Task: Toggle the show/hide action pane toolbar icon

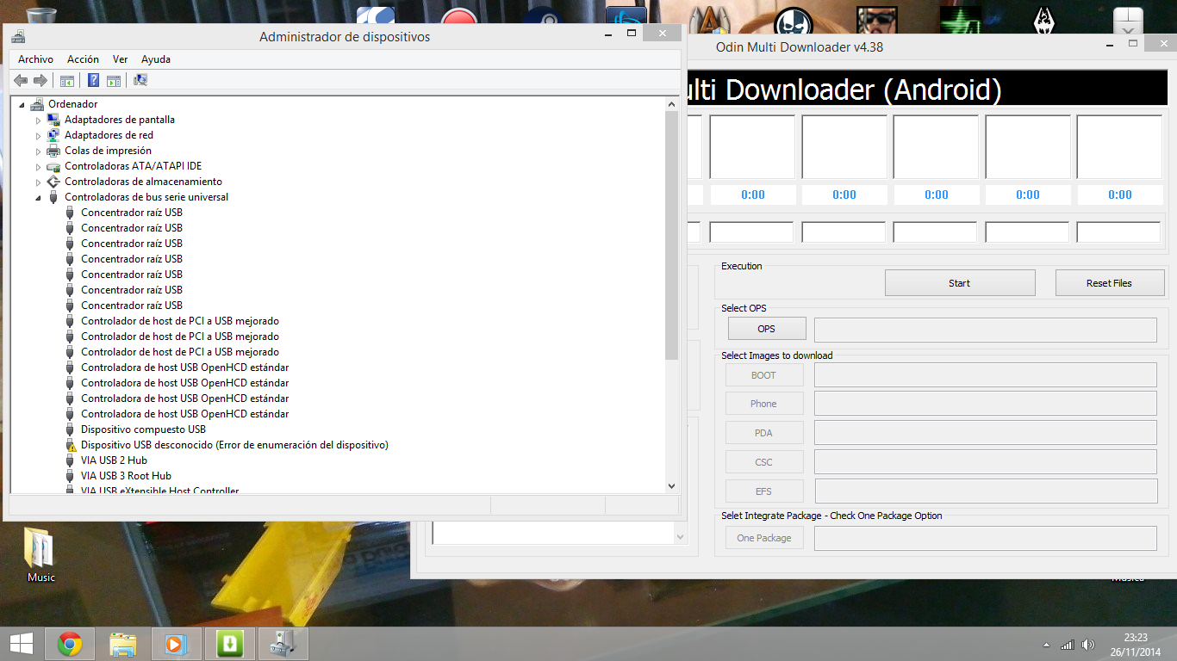Action: click(x=113, y=80)
